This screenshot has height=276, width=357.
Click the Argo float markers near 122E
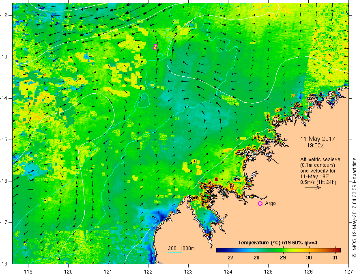tap(155, 47)
